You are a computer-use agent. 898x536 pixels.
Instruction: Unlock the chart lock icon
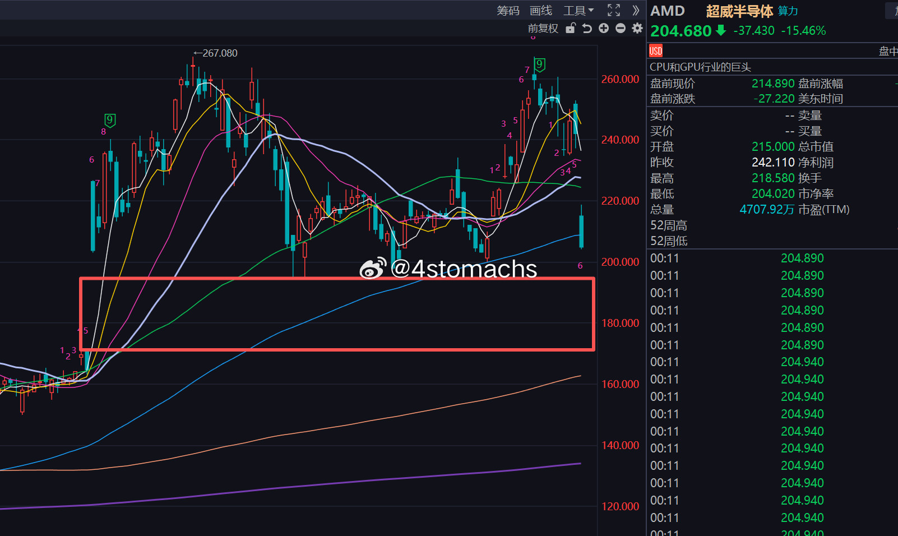(571, 28)
